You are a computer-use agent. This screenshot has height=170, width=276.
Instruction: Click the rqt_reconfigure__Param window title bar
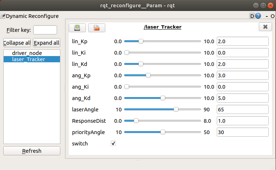(x=137, y=5)
